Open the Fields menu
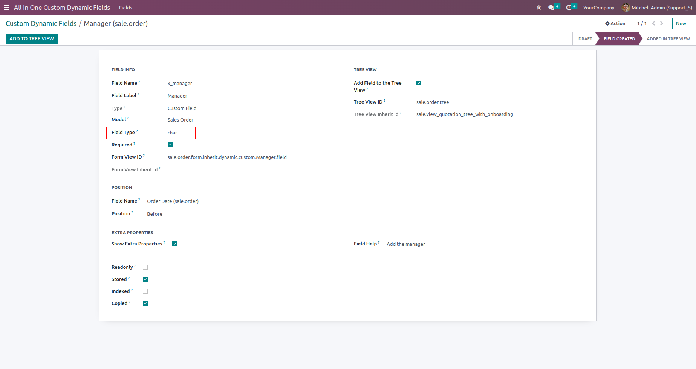The image size is (696, 369). tap(125, 8)
